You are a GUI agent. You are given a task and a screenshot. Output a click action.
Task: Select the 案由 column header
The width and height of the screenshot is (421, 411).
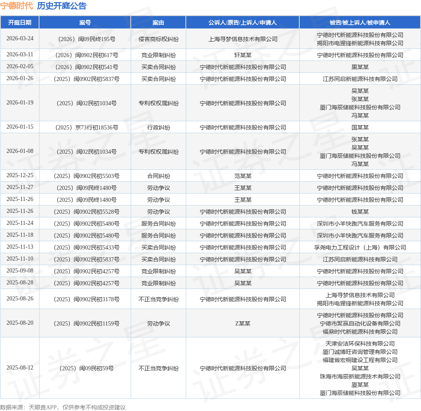coord(158,23)
